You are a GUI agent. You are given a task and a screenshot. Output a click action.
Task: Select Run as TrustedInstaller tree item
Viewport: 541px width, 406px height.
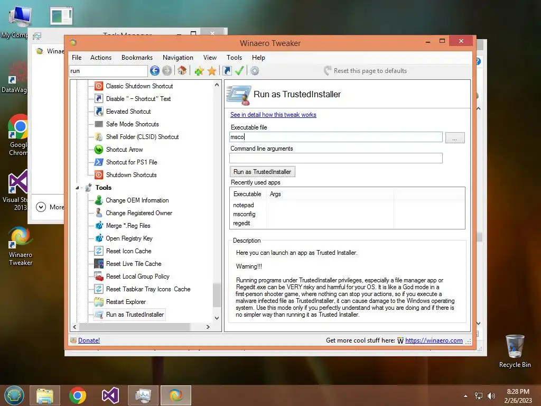pos(135,315)
